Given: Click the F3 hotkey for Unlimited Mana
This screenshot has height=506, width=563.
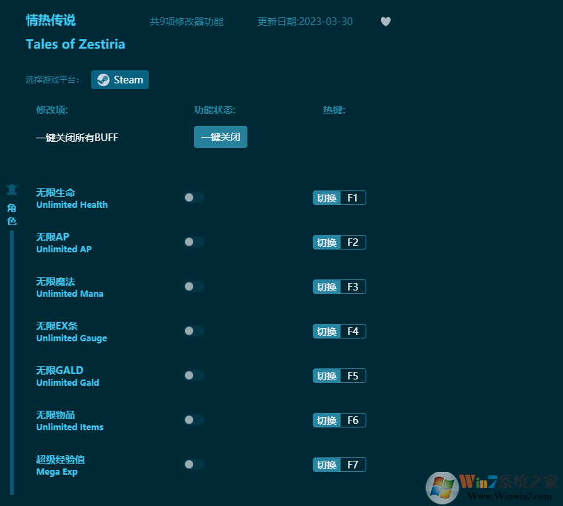Looking at the screenshot, I should pyautogui.click(x=339, y=286).
